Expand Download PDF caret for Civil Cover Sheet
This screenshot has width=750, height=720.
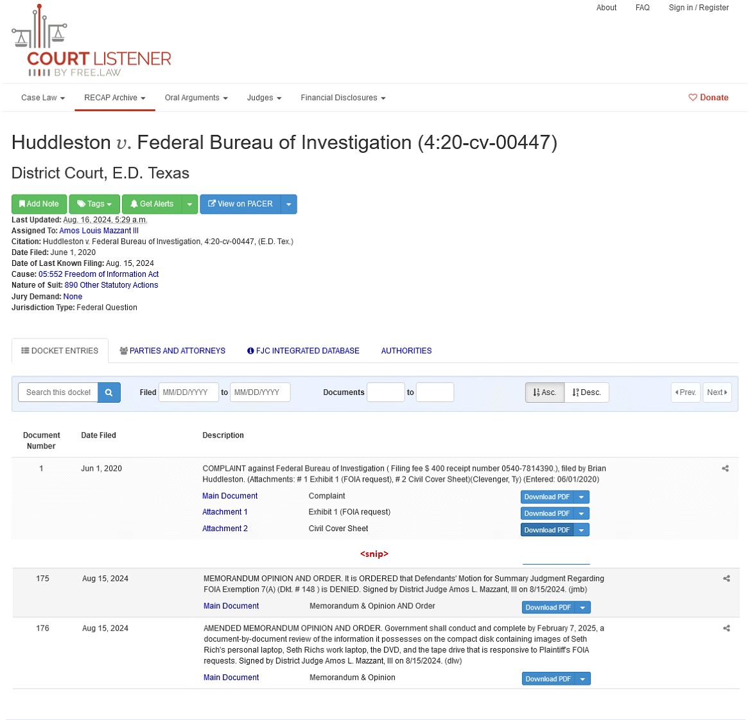click(x=581, y=530)
